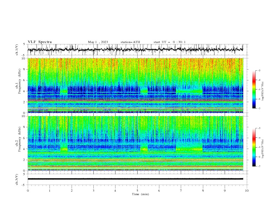Click the "2" kHz tick on ch.2 frequency axis
278x214 pixels.
click(x=24, y=160)
